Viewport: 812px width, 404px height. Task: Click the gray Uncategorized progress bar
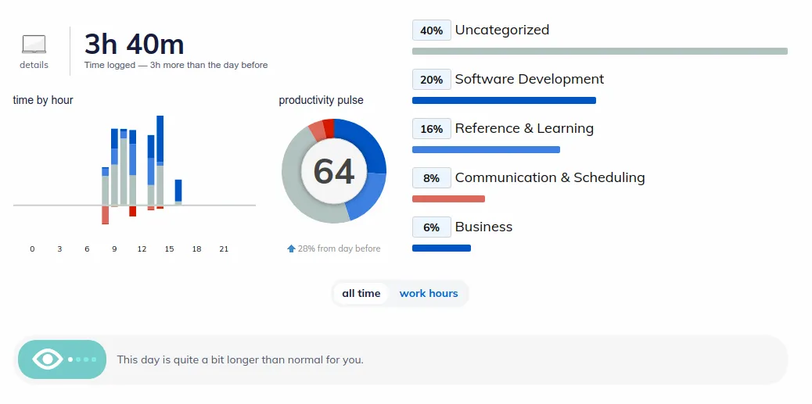[x=599, y=52]
